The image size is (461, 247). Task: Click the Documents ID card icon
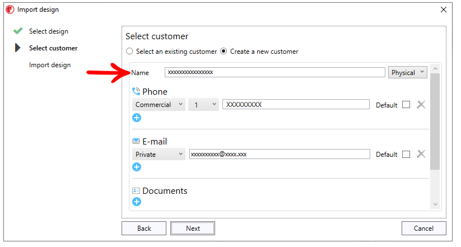pos(136,190)
